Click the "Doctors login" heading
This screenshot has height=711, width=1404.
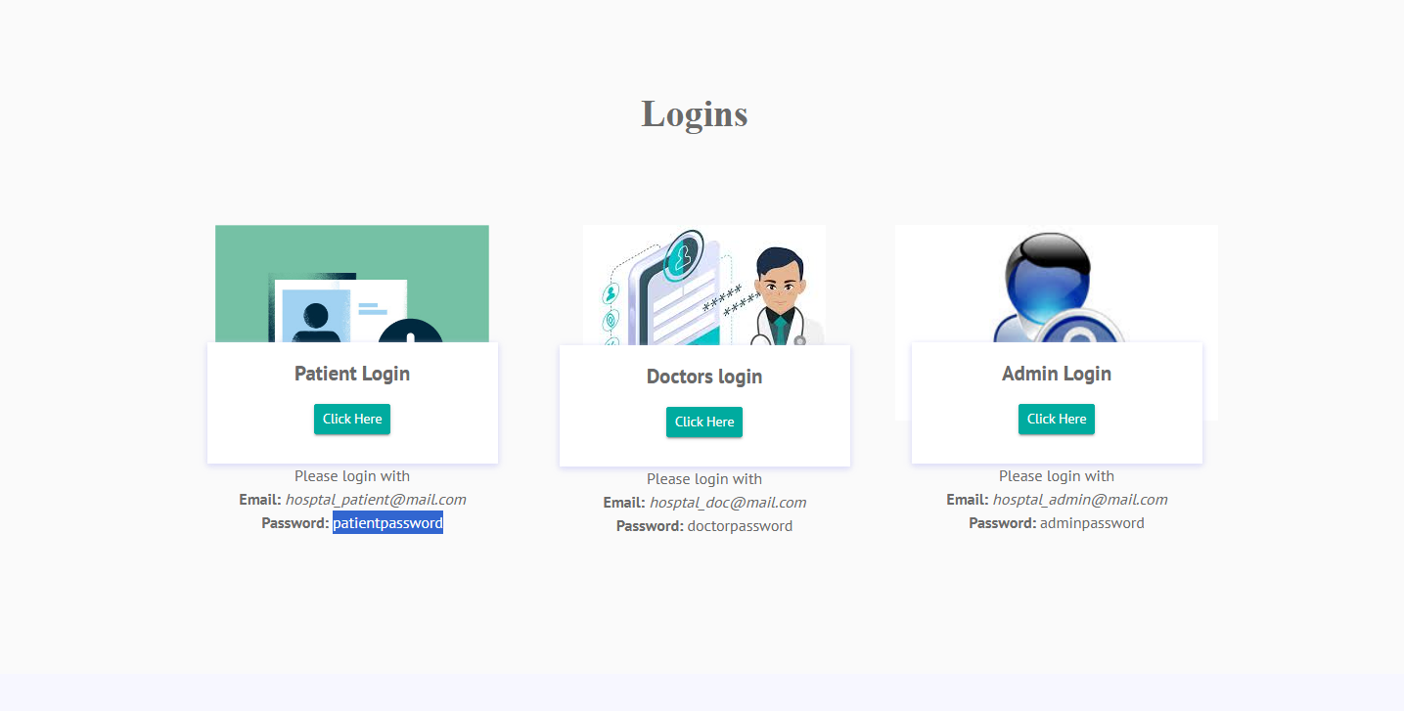[x=704, y=377]
